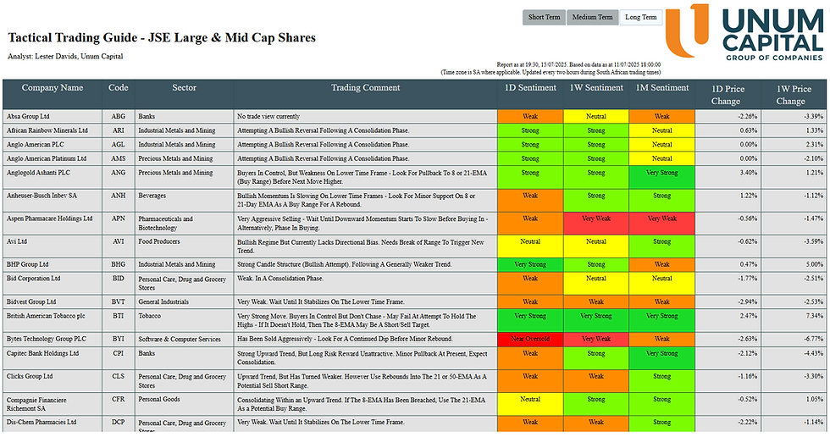Screen dimensions: 830x437
Task: Click the Tobacco sector cell
Action: 185,321
